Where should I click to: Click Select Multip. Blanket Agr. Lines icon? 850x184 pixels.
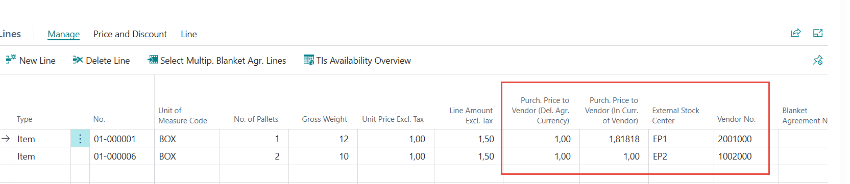coord(153,60)
